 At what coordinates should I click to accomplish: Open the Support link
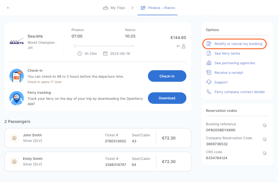point(221,82)
